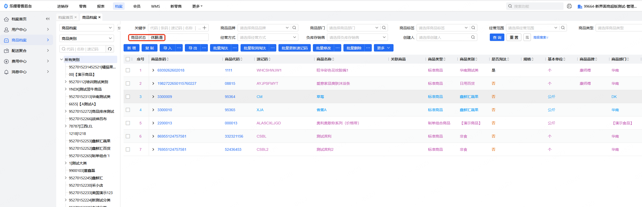This screenshot has height=207, width=642.
Task: Open 消息中心 from the bell icon sidebar item
Action: [x=19, y=72]
